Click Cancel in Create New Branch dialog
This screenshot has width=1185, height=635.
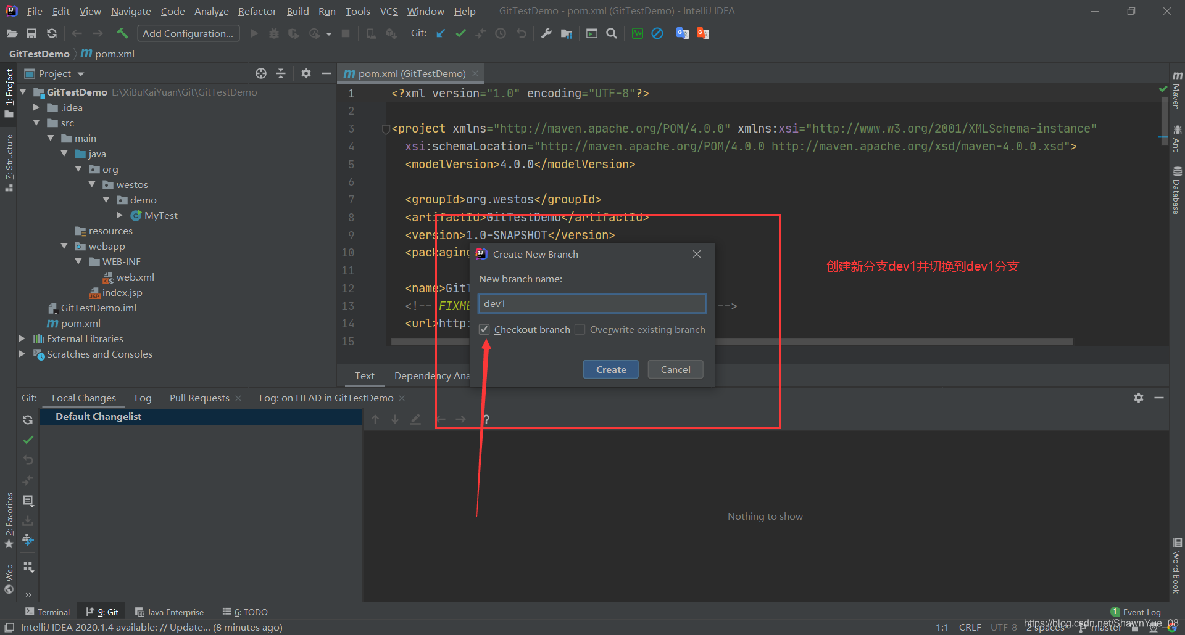[x=676, y=369]
